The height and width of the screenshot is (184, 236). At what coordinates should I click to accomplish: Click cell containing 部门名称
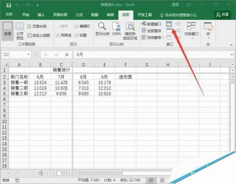click(19, 77)
